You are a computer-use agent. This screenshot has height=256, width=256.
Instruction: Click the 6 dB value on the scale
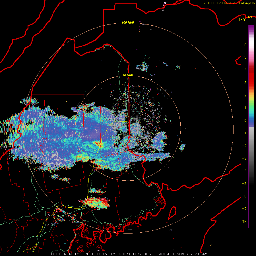[245, 45]
